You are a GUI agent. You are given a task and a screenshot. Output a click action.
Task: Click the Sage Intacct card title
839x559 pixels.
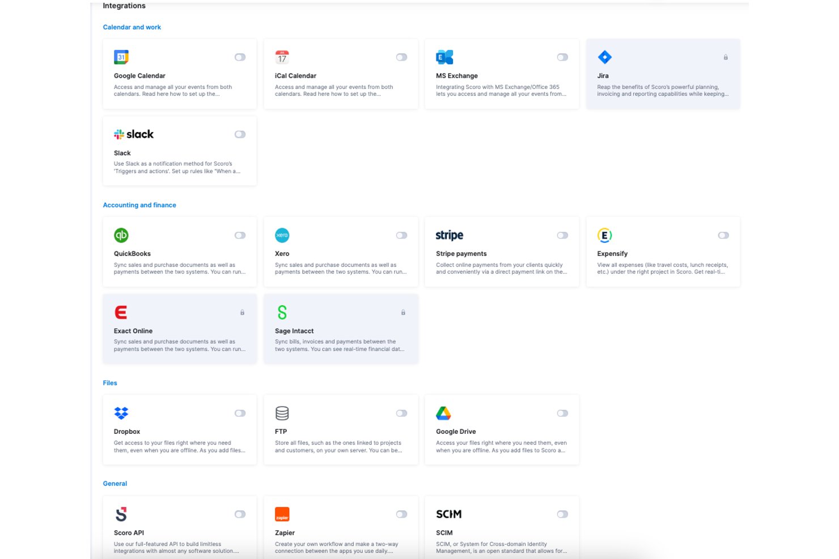point(294,331)
